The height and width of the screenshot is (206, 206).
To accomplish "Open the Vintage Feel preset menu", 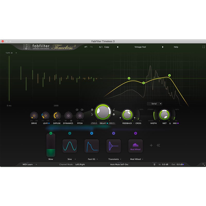I will click(x=140, y=47).
